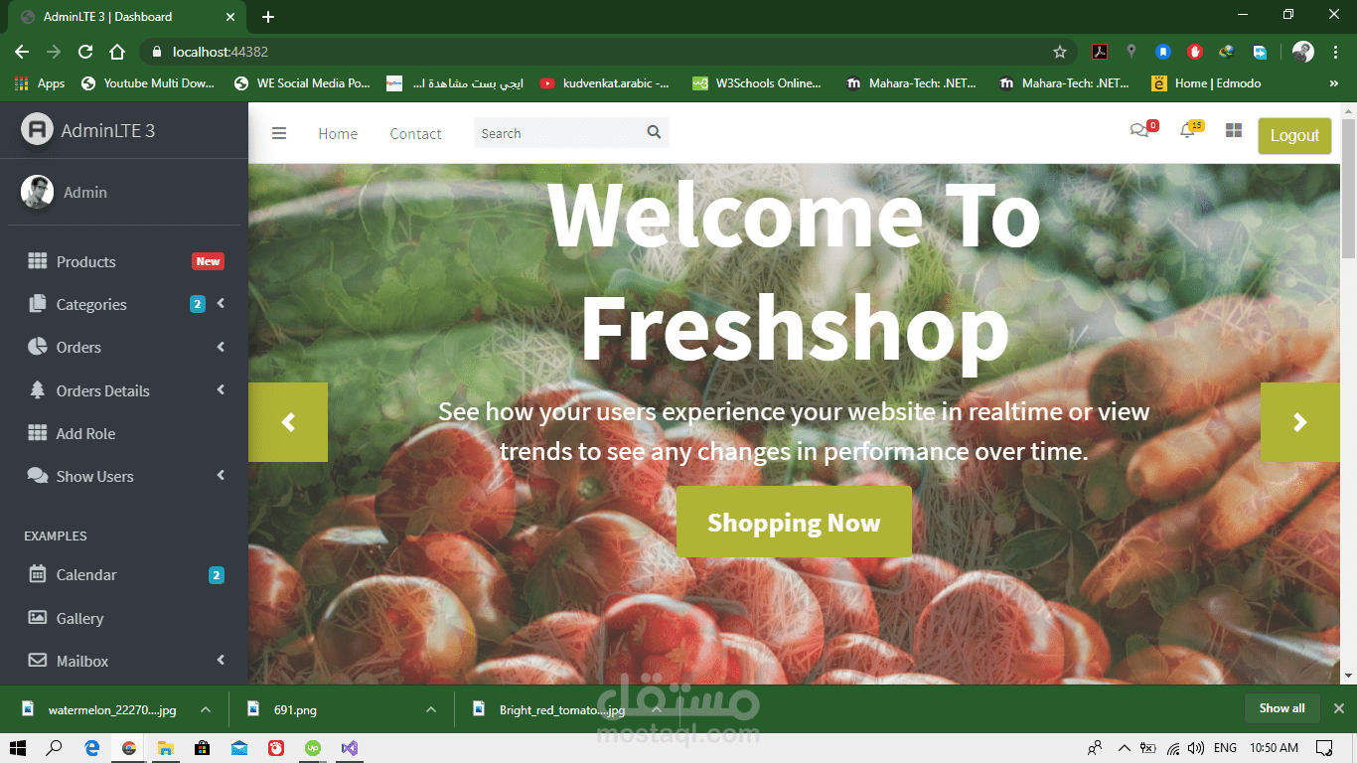The image size is (1357, 763).
Task: Open the Home navbar link
Action: (338, 133)
